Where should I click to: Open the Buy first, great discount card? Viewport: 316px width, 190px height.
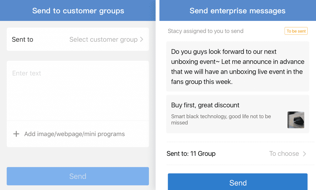(x=238, y=114)
